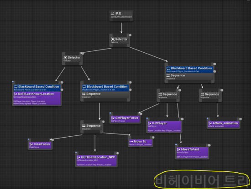Click Blackboard Based Condition above GoToLastKnownLocation
This screenshot has height=189, width=251.
(x=37, y=88)
